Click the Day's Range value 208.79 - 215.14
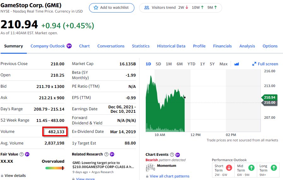 pyautogui.click(x=49, y=109)
